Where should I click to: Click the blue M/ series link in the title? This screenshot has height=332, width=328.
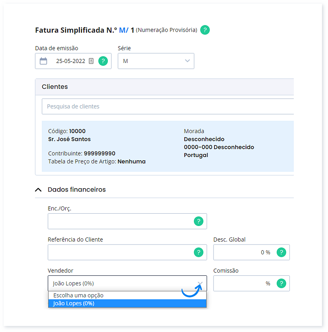coord(123,30)
